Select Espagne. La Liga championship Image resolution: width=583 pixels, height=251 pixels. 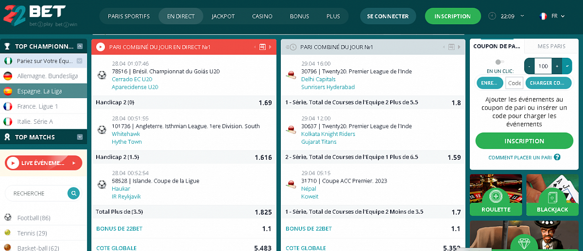44,91
